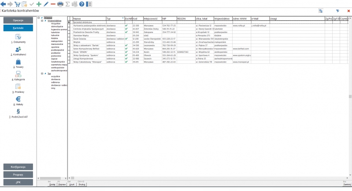Click the Dodaj button at bottom
The width and height of the screenshot is (352, 191).
tap(52, 184)
